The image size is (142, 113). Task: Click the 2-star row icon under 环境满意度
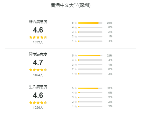click(76, 69)
